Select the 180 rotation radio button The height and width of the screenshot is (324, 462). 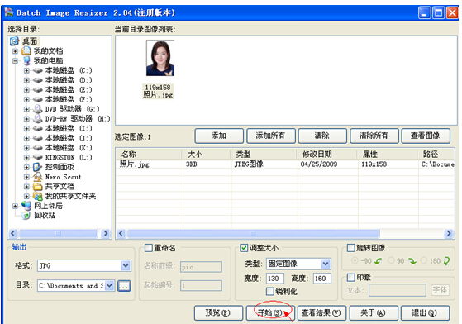tap(424, 260)
